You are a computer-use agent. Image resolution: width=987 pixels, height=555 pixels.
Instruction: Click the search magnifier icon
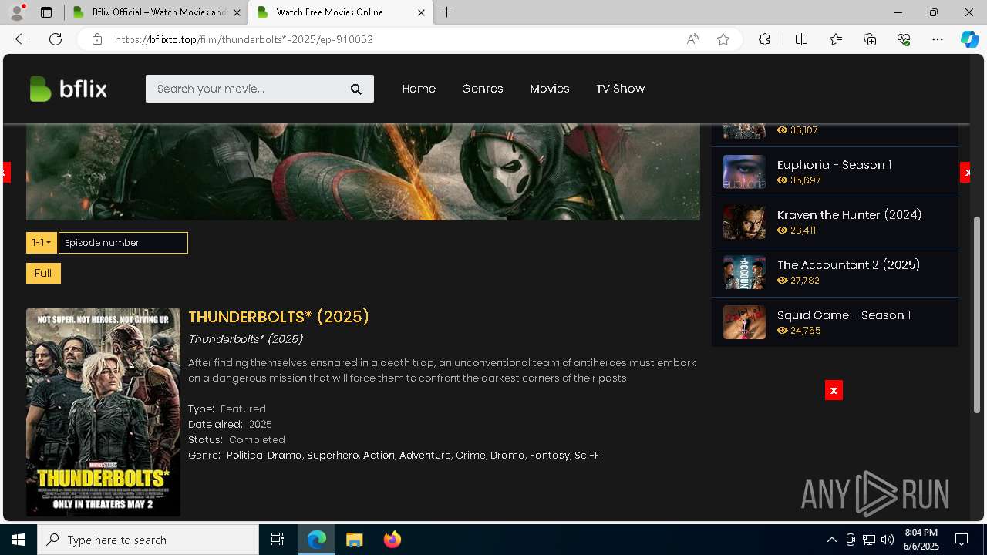click(355, 89)
